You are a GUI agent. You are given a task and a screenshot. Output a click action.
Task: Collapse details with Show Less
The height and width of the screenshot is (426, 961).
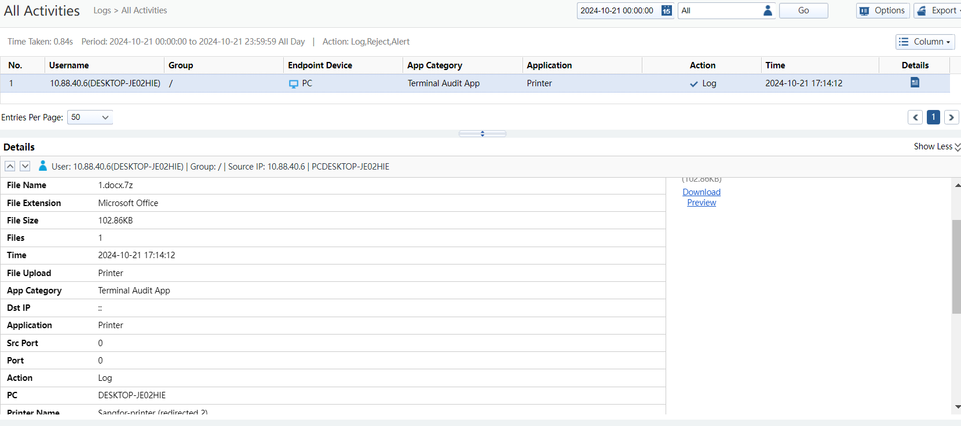tap(936, 147)
